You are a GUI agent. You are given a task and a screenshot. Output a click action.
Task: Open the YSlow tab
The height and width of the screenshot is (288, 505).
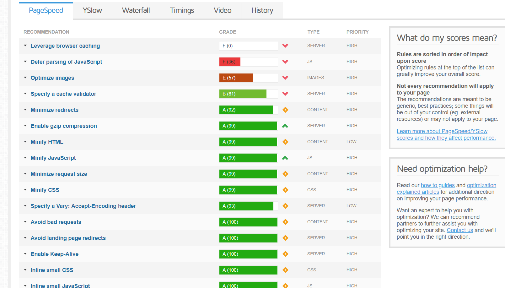tap(92, 11)
